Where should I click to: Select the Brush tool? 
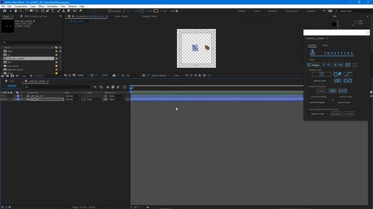(x=58, y=11)
